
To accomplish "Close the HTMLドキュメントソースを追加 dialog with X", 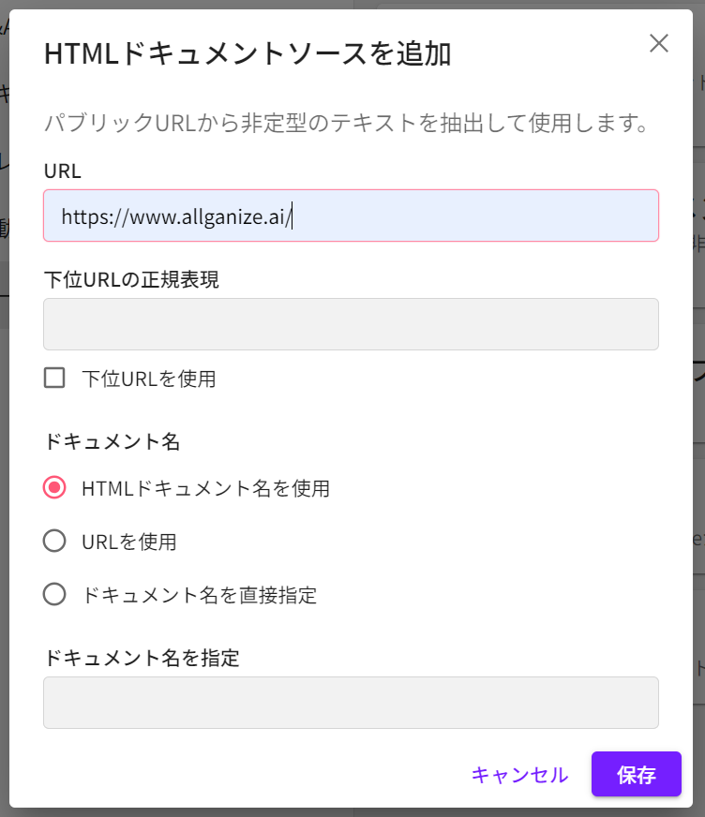I will point(659,43).
